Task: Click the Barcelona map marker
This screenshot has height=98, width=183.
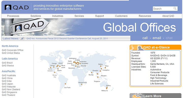Action: coord(76,66)
